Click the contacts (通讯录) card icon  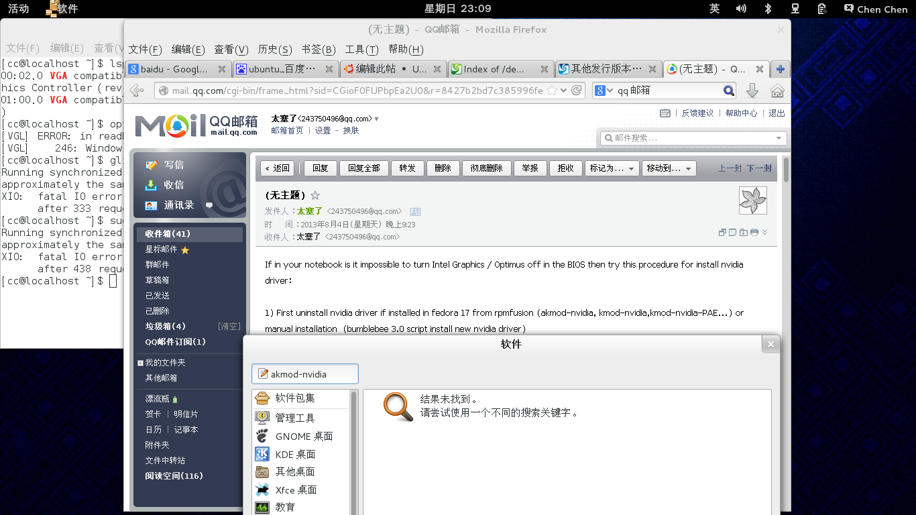pyautogui.click(x=151, y=205)
